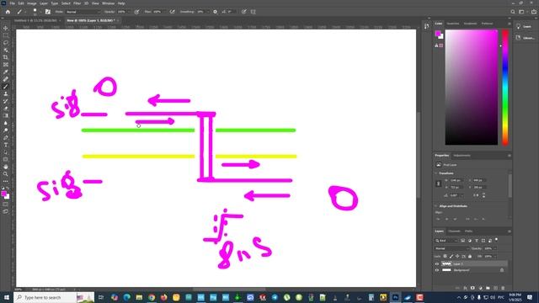
Task: Swap foreground and background colors
Action: (x=8, y=189)
